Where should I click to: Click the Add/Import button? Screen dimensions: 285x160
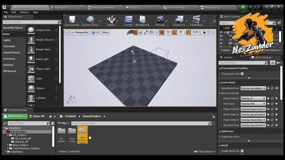(x=15, y=116)
